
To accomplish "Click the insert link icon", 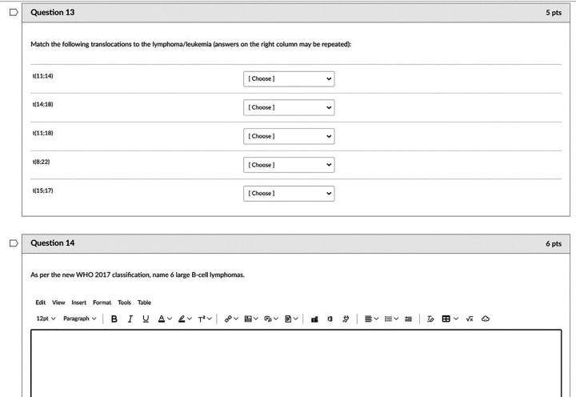I will pyautogui.click(x=228, y=319).
